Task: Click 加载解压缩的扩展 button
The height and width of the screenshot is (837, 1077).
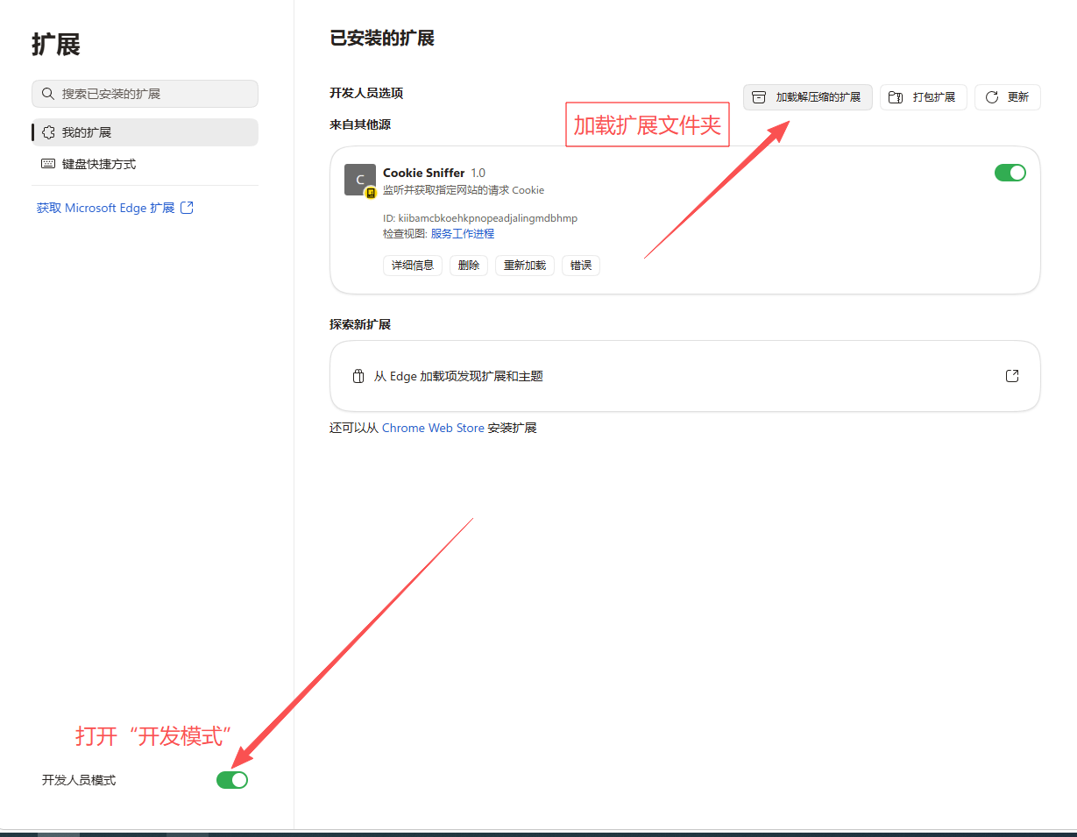Action: [x=808, y=97]
